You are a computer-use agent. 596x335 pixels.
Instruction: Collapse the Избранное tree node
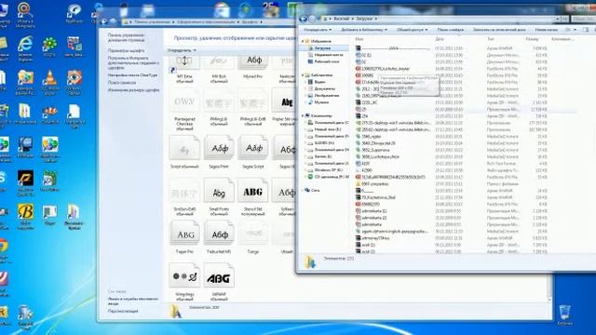[303, 41]
